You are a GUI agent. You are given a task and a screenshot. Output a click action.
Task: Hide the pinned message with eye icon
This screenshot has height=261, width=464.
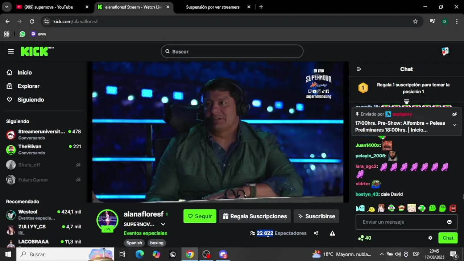(455, 114)
